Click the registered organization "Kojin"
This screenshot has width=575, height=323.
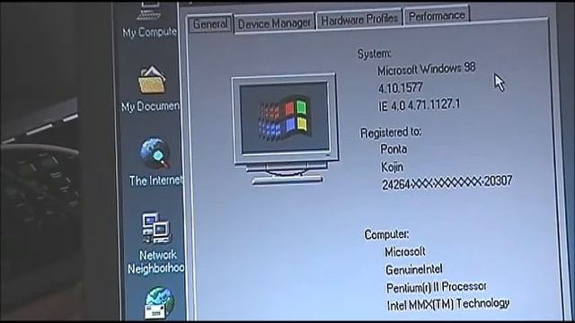click(x=392, y=167)
